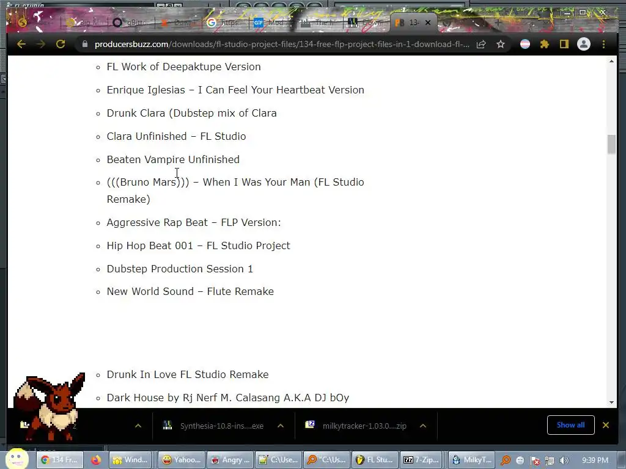Viewport: 626px width, 469px height.
Task: Launch Firefox from the taskbar
Action: (x=96, y=460)
